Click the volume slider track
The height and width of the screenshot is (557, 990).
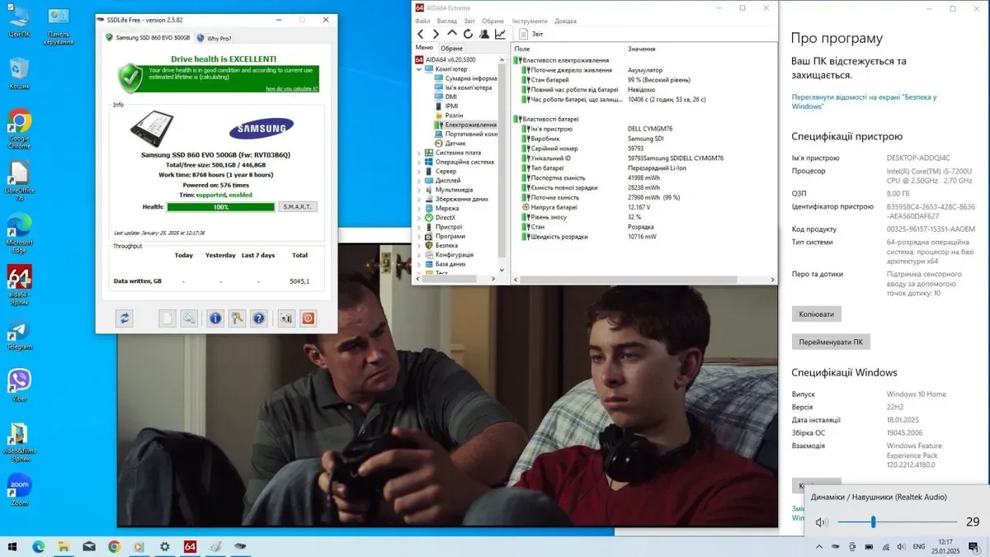(898, 522)
